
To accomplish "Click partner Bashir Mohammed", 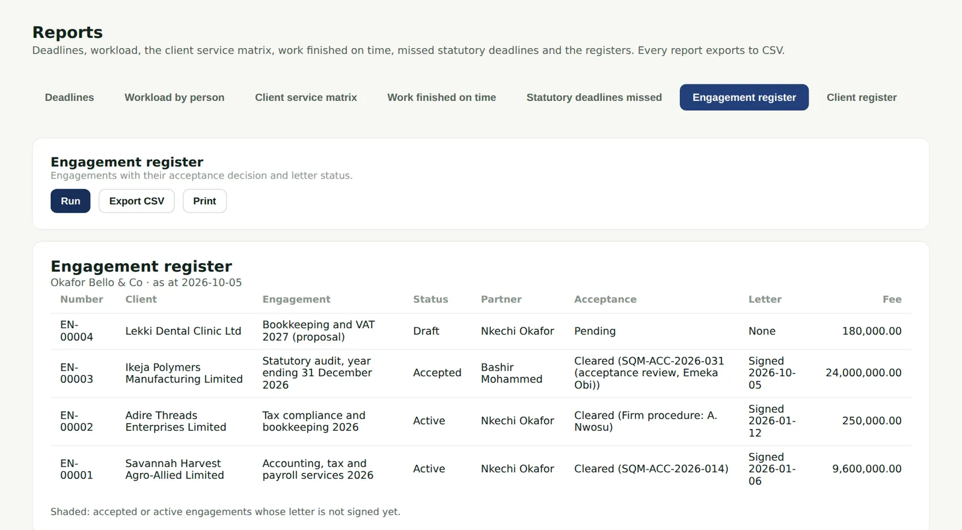I will pos(512,373).
